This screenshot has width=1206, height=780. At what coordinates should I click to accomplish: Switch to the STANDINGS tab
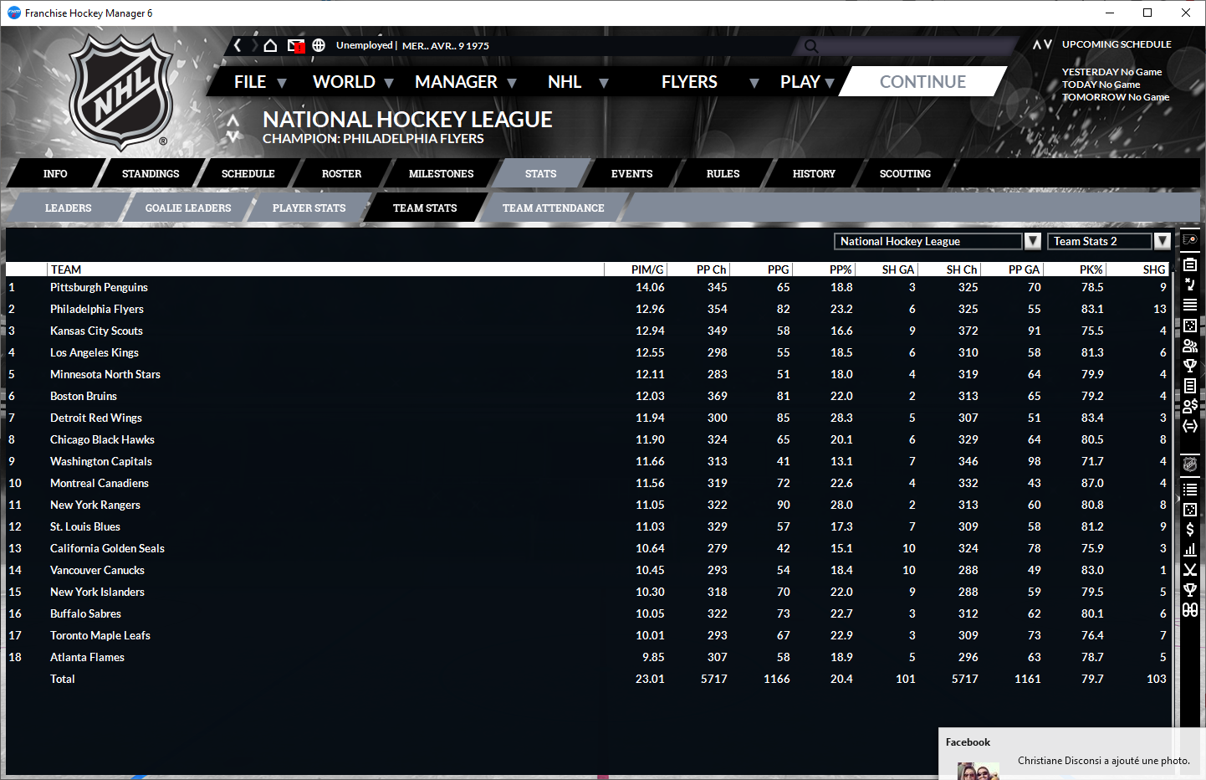click(x=151, y=174)
